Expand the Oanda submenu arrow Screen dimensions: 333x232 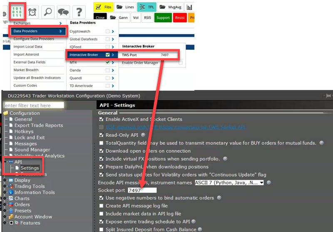pos(113,70)
